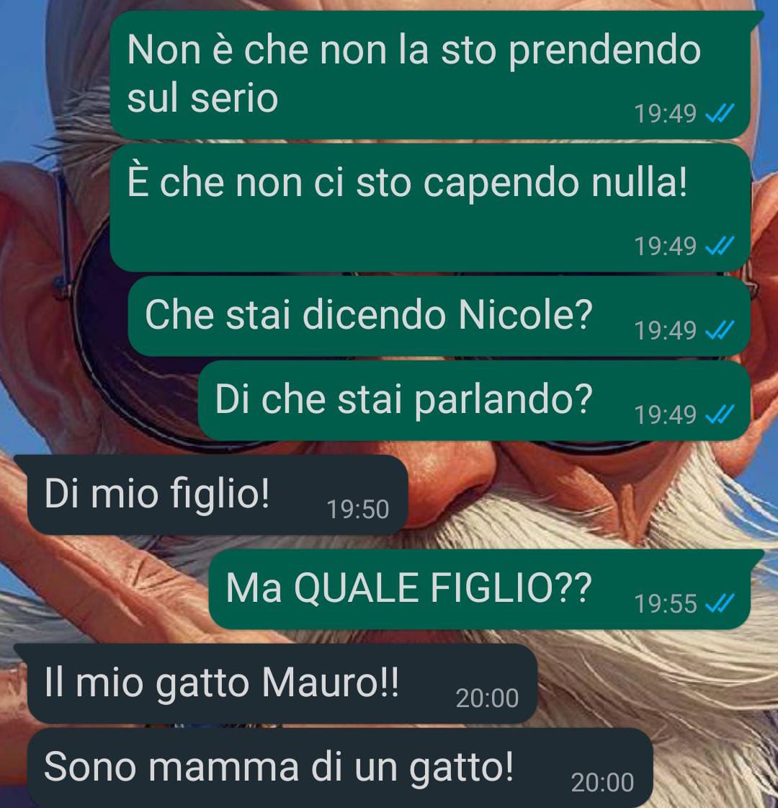Viewport: 778px width, 808px height.
Task: Click the 20:00 timestamp on 'Sono mamma di un gatto!'
Action: (602, 783)
